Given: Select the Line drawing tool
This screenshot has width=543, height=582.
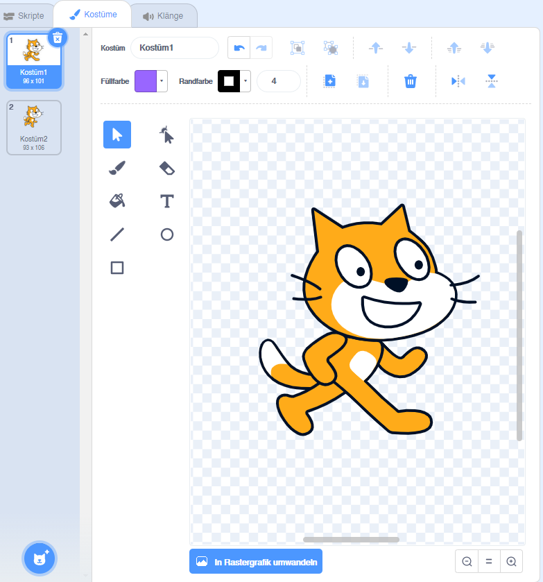Looking at the screenshot, I should coord(117,234).
